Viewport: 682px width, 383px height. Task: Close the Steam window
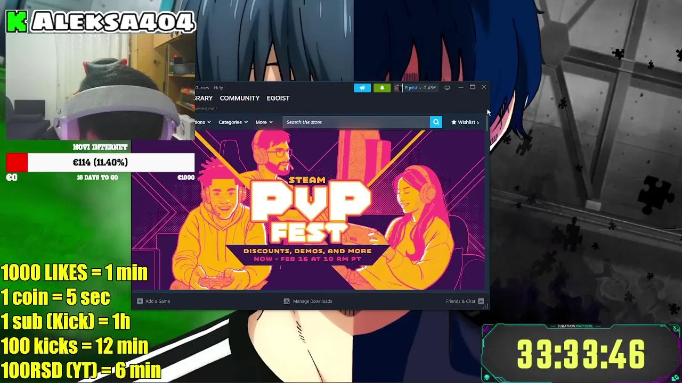coord(484,87)
